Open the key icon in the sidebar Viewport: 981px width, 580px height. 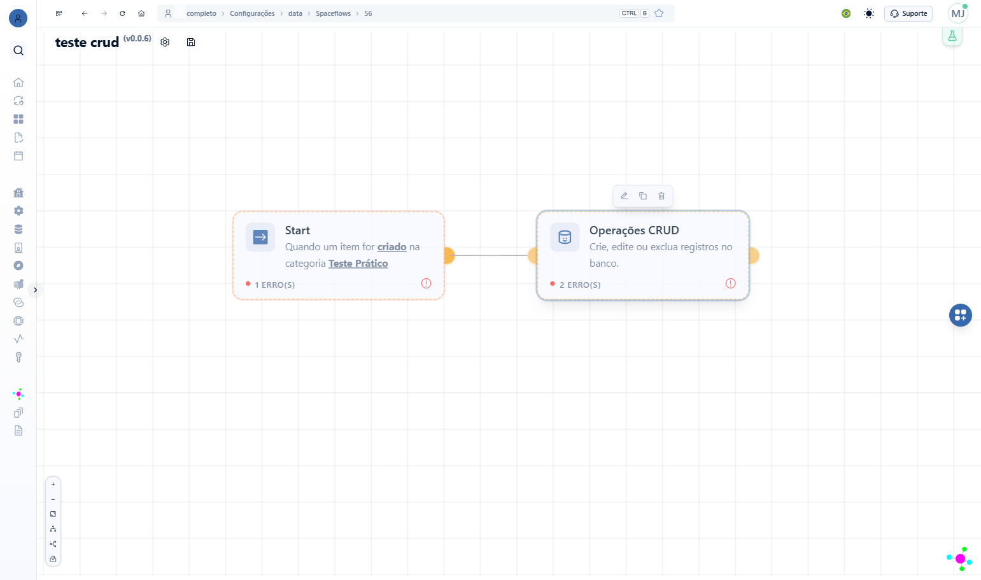[18, 357]
